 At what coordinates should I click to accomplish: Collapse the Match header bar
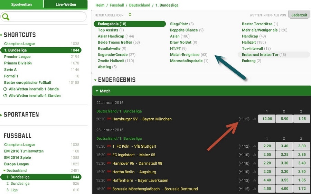pyautogui.click(x=201, y=91)
